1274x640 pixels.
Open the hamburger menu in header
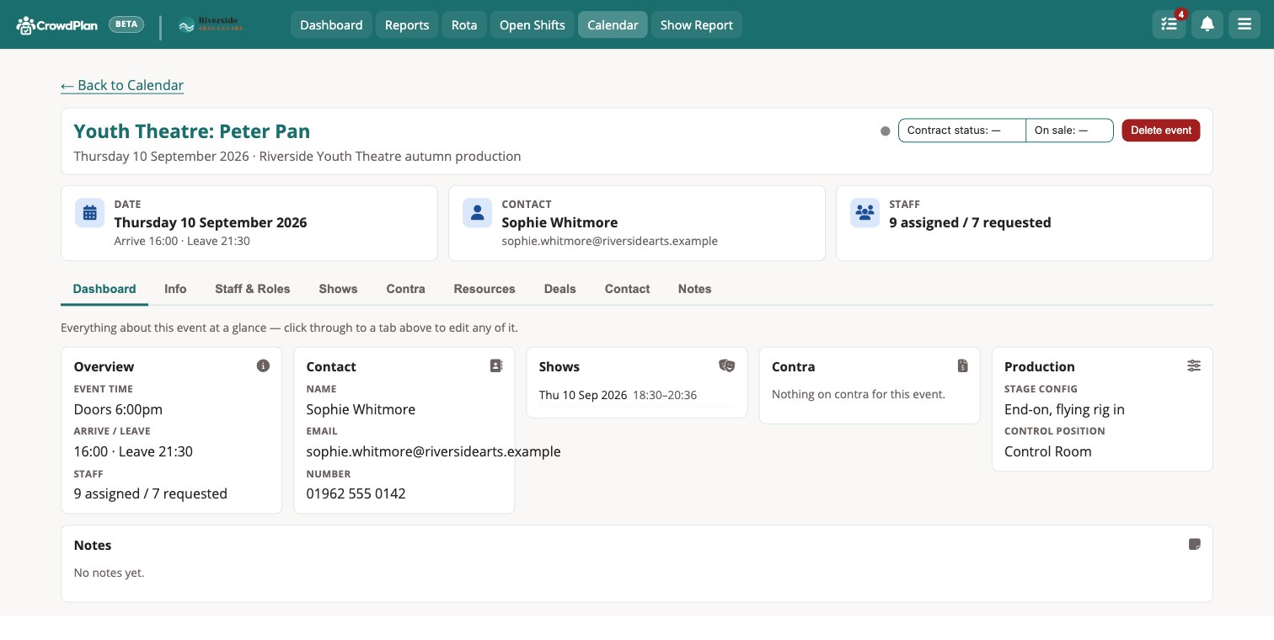(1245, 24)
